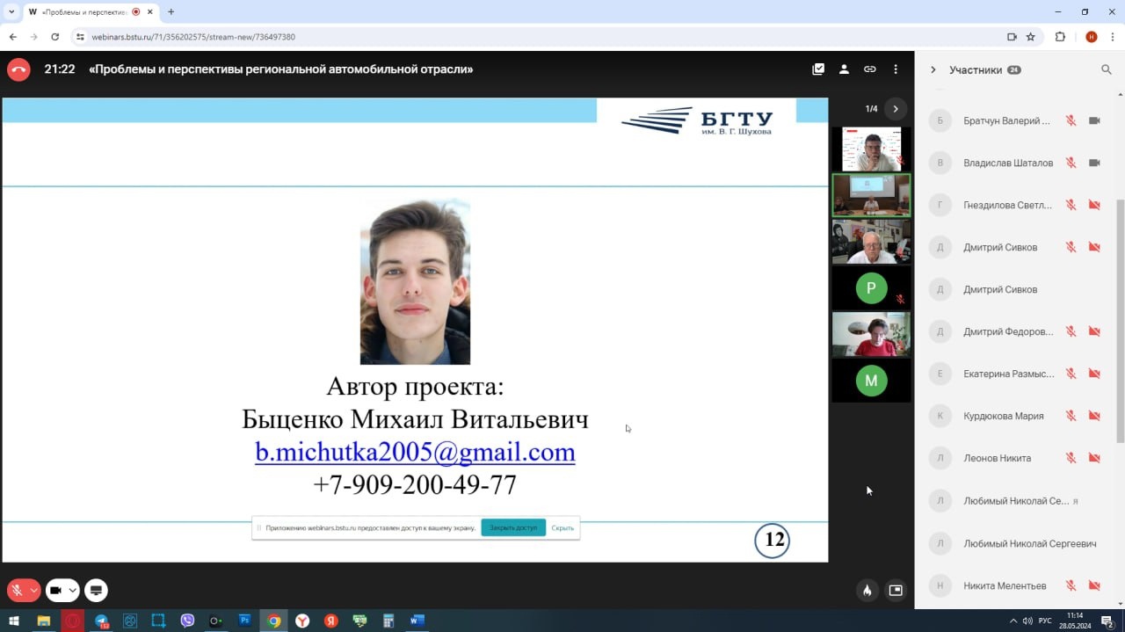This screenshot has width=1125, height=632.
Task: Toggle camera for Братчун Валерий
Action: point(1095,120)
